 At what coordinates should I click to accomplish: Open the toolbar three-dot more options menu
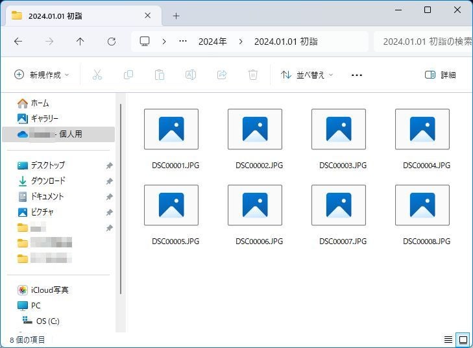[x=357, y=75]
